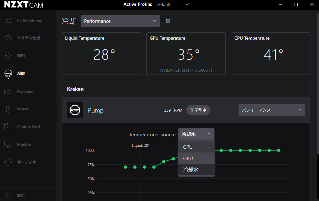This screenshot has height=201, width=319.
Task: Click the NZXT Kraken pump logo thumbnail
Action: 75,110
